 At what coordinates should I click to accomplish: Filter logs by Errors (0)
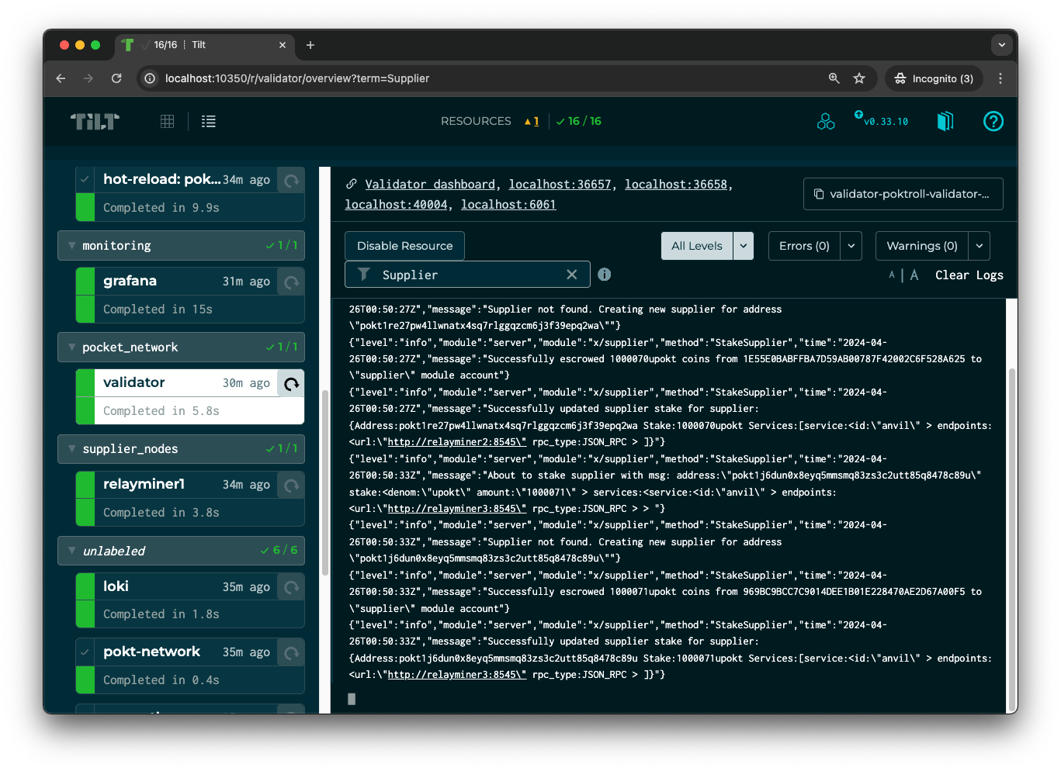[804, 246]
